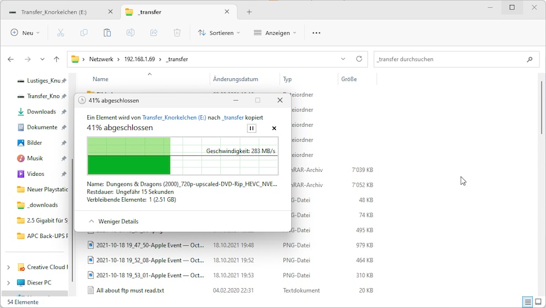Refresh the current folder view

[x=359, y=59]
